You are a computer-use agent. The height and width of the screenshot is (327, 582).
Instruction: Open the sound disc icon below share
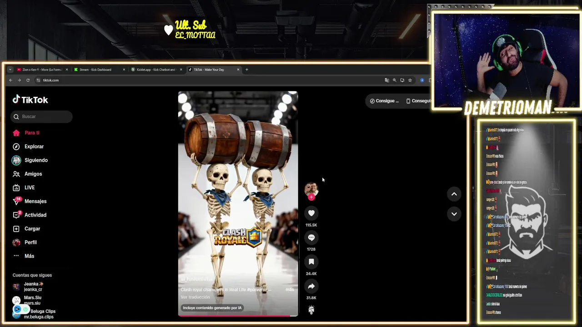311,310
